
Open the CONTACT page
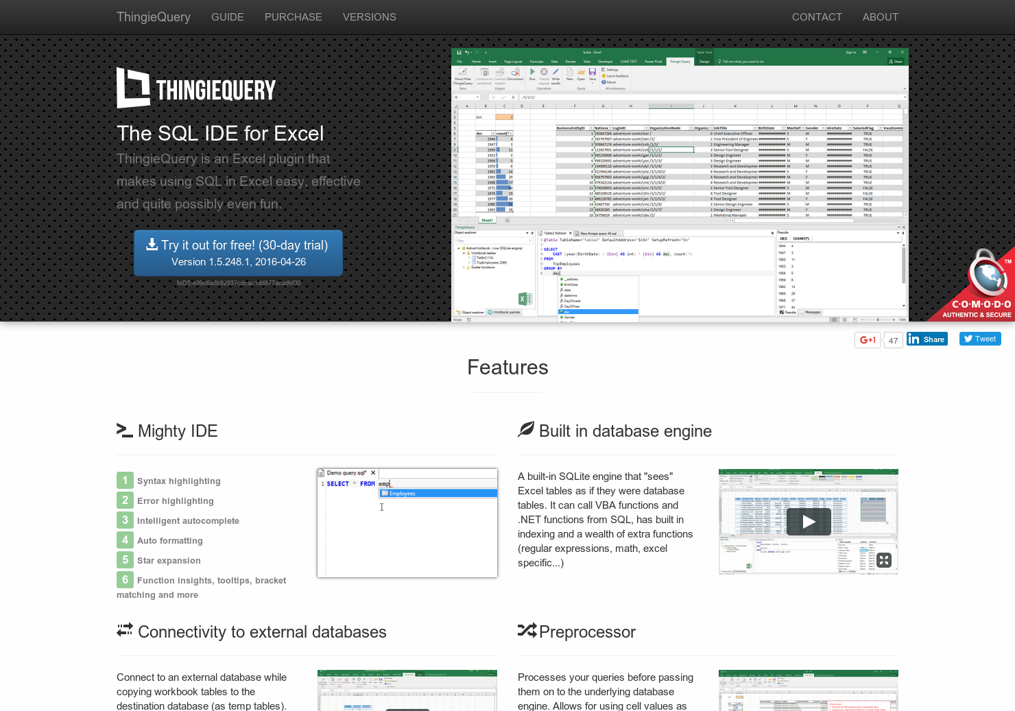coord(817,17)
